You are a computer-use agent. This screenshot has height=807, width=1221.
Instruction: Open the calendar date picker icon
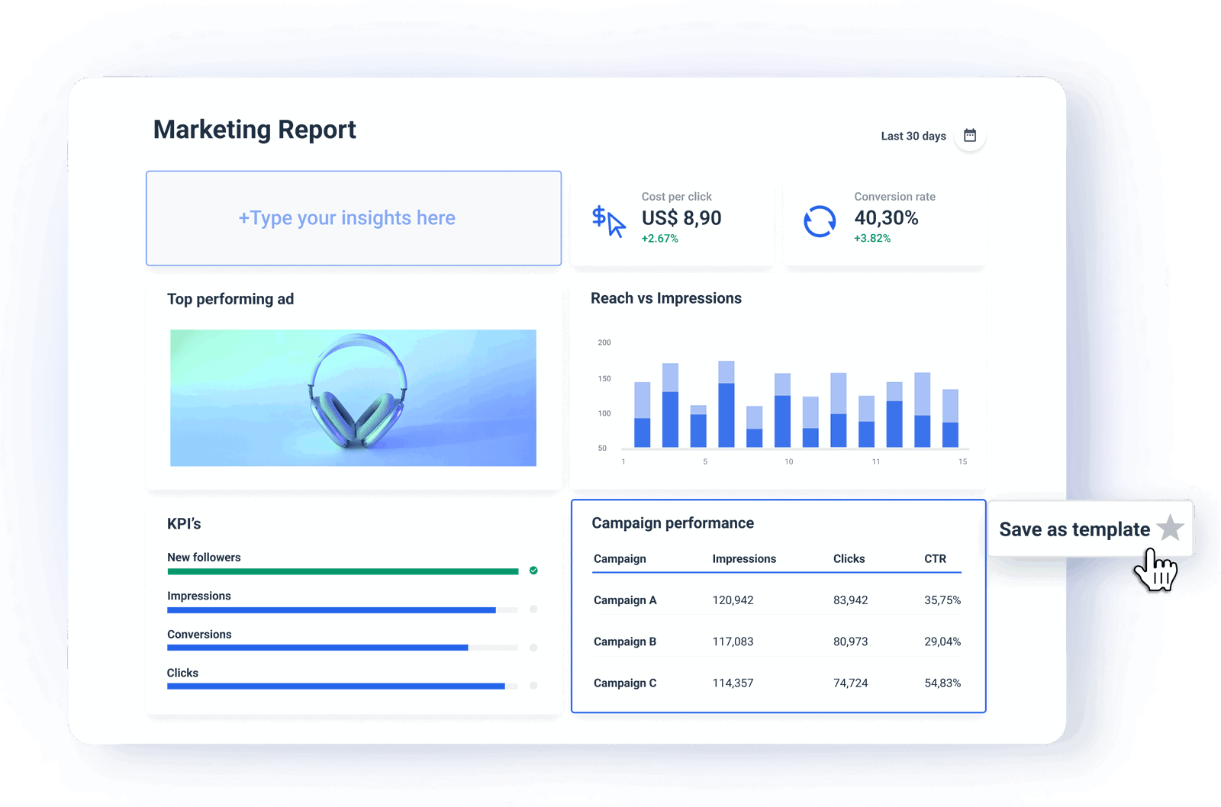(970, 134)
